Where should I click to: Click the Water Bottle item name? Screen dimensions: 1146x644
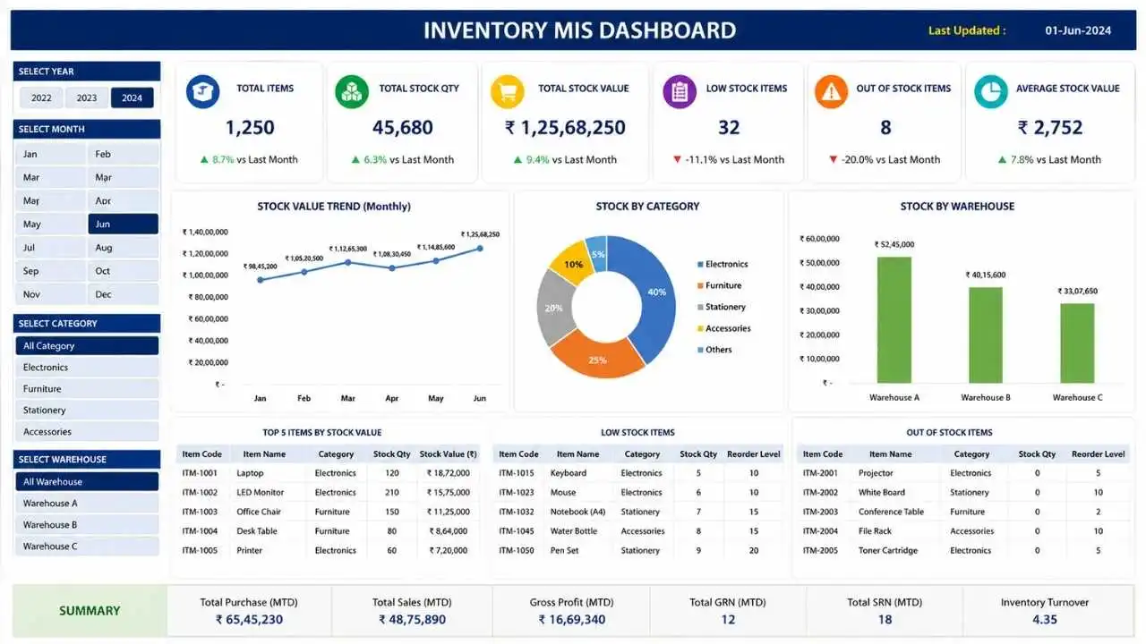[x=574, y=531]
